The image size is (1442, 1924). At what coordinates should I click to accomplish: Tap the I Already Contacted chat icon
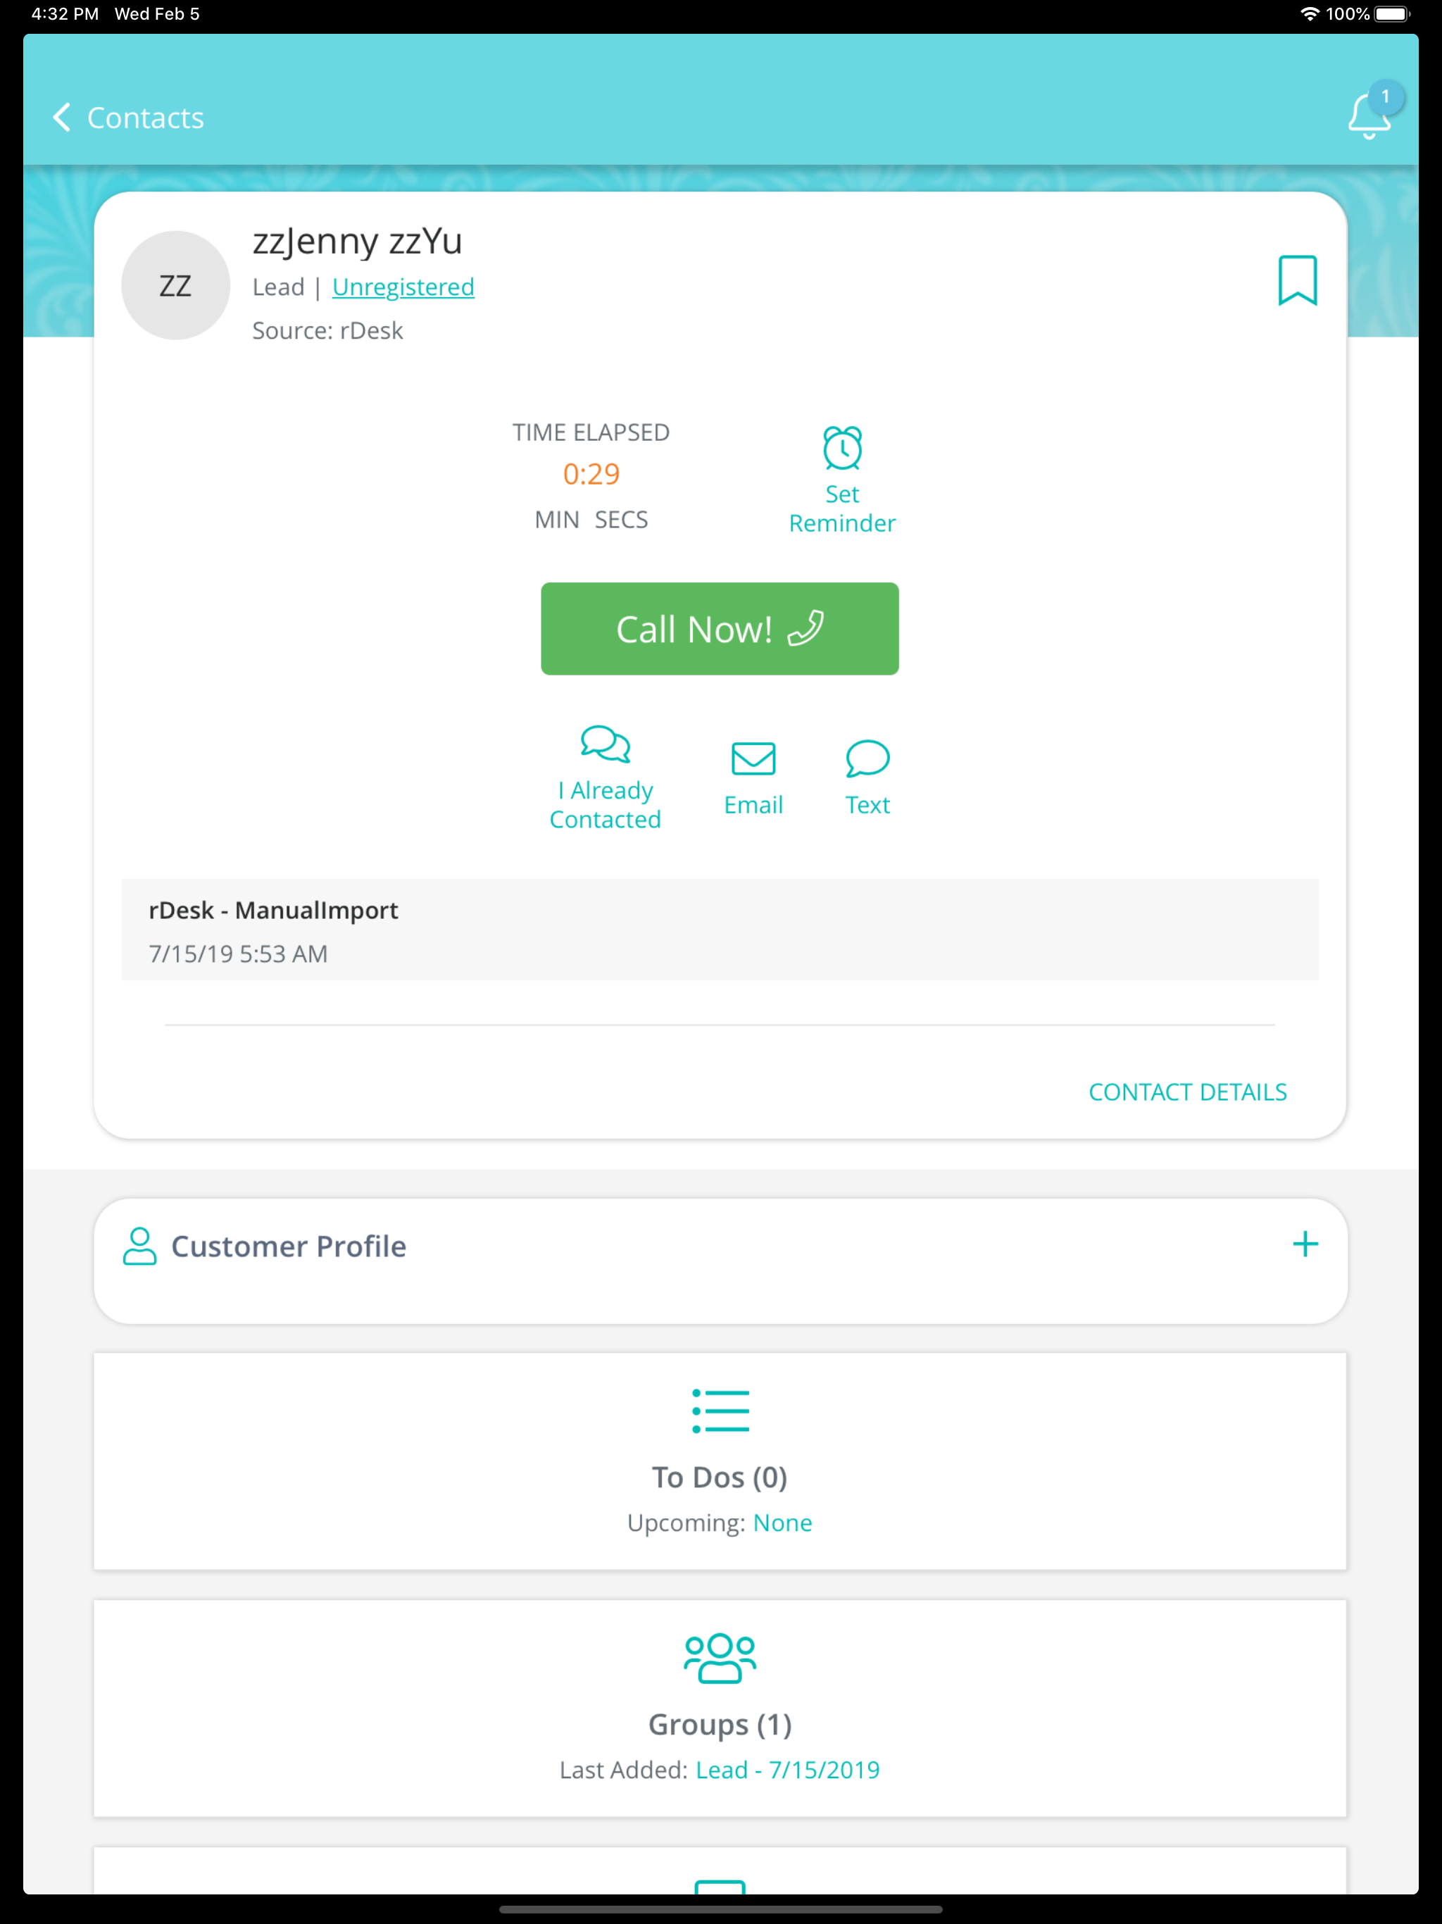[606, 744]
